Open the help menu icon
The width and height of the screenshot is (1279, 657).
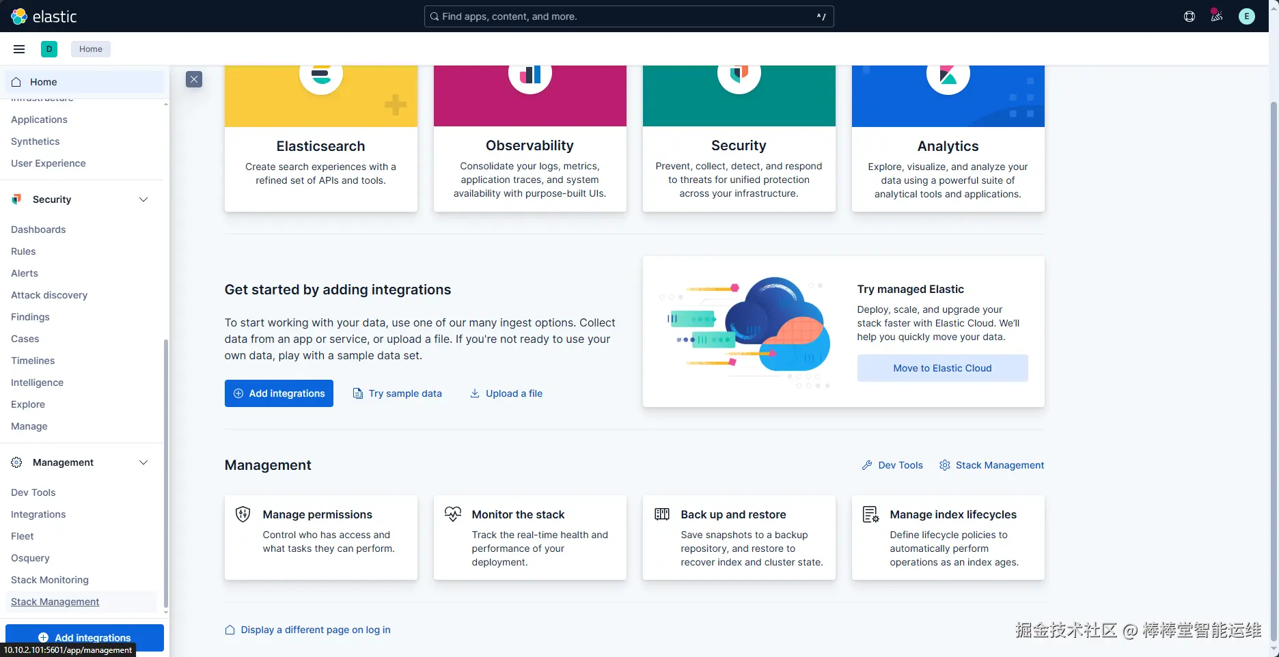pyautogui.click(x=1189, y=16)
